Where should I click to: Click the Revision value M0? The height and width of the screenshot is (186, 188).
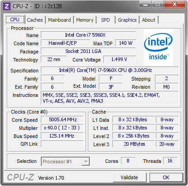coord(167,87)
